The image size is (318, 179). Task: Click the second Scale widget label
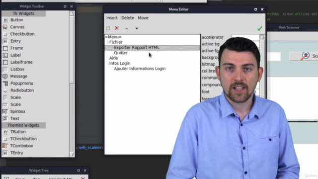[15, 104]
